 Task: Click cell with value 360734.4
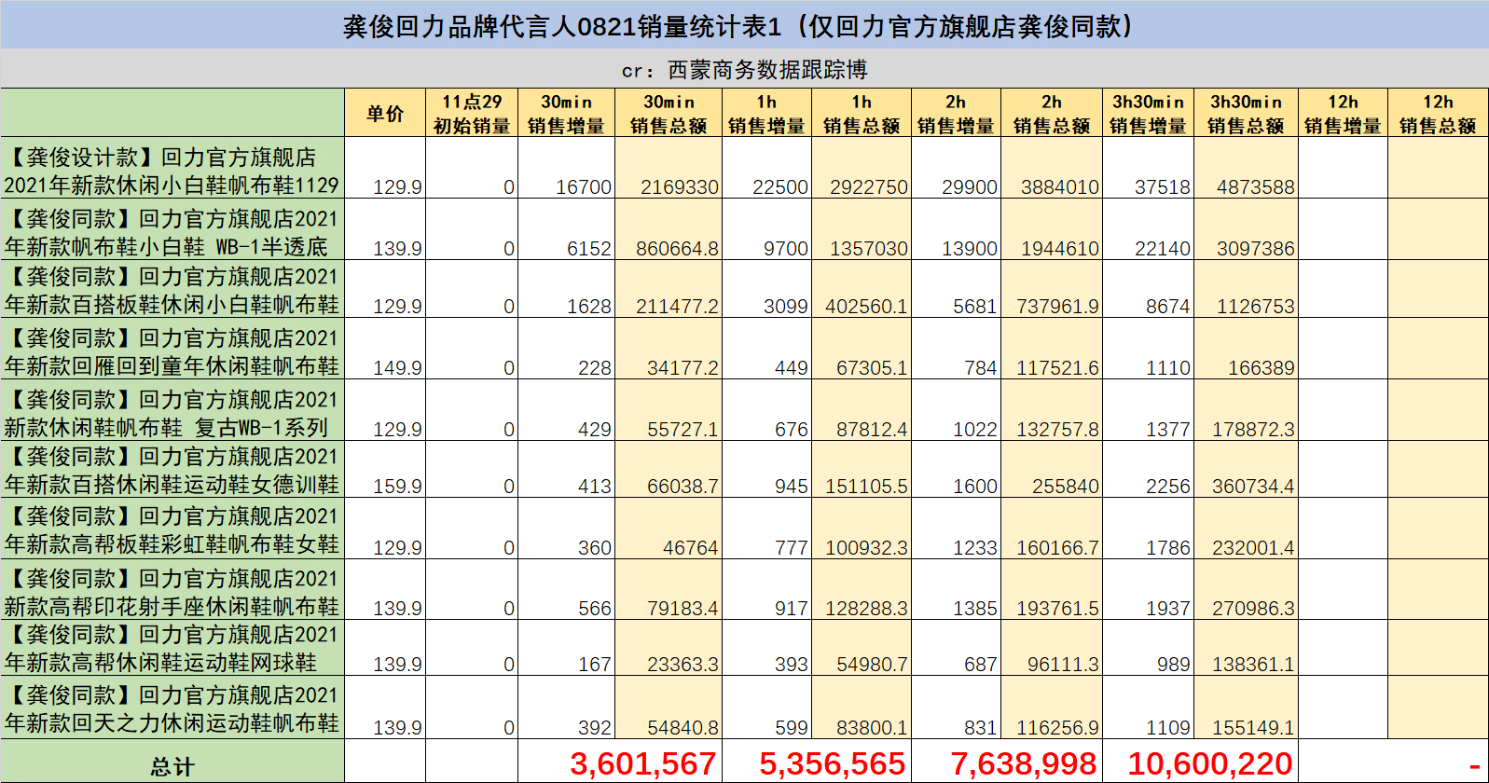point(1246,470)
